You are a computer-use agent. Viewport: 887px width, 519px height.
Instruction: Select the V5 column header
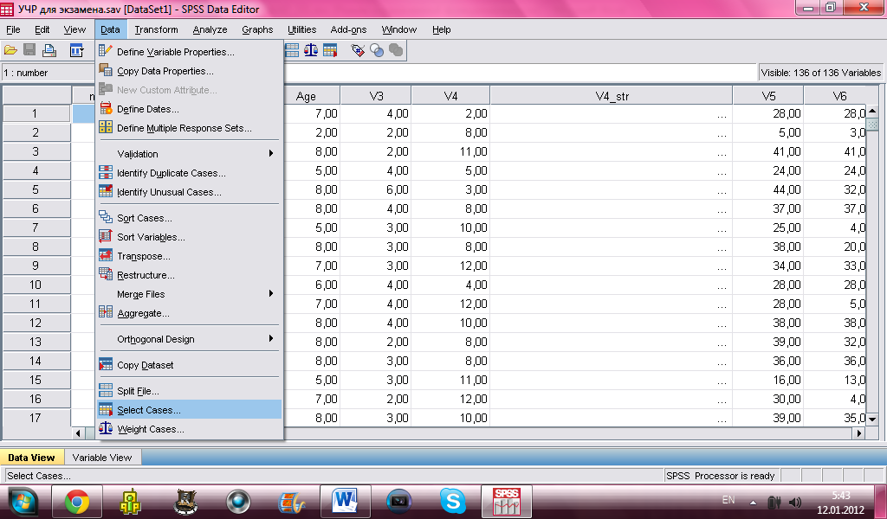click(x=768, y=96)
